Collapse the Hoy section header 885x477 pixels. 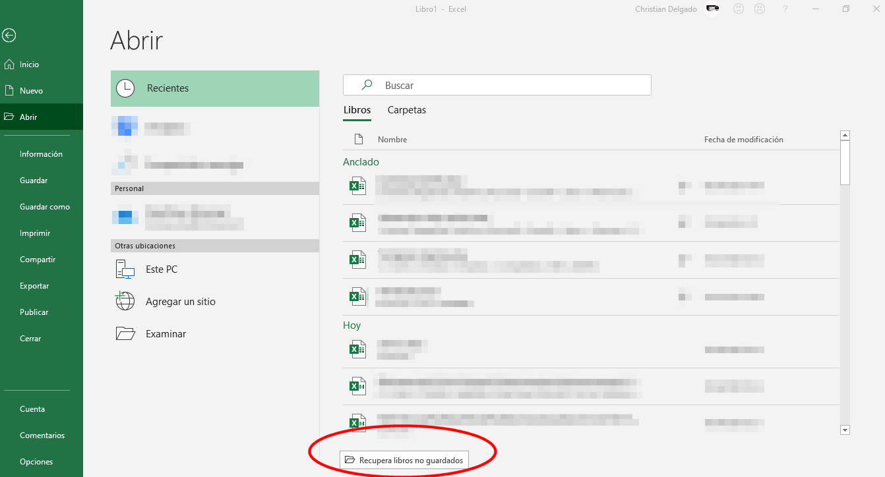point(351,325)
